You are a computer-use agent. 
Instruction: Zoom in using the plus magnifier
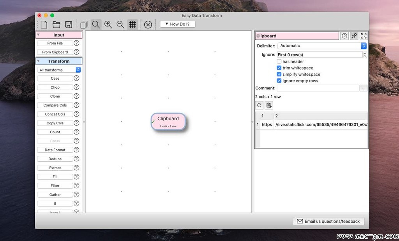click(x=108, y=24)
